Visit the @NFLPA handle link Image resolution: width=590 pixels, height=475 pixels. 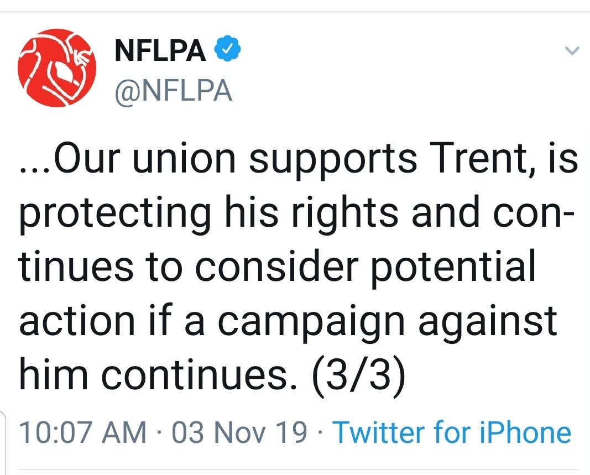[x=173, y=91]
